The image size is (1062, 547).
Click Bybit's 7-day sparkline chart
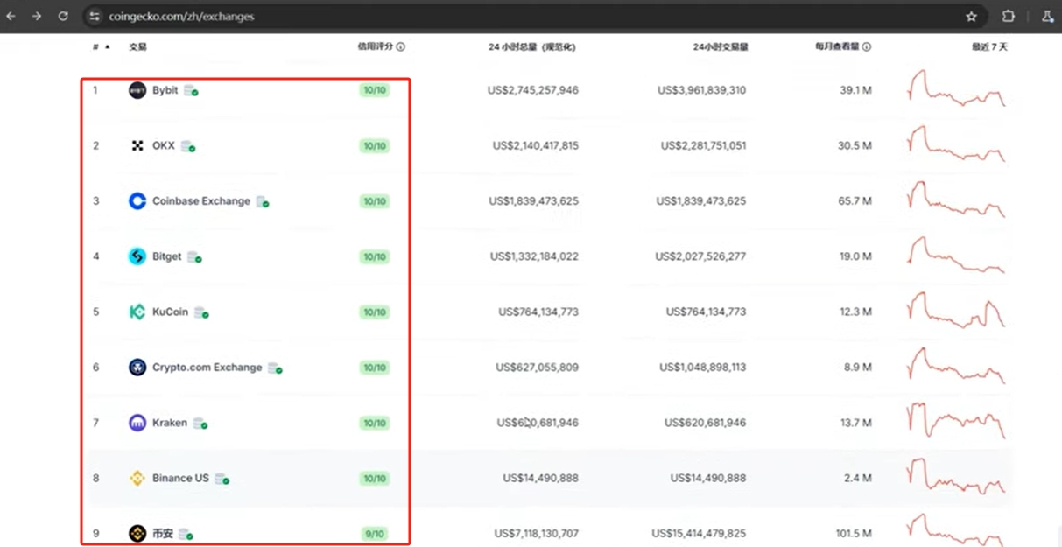(x=957, y=88)
